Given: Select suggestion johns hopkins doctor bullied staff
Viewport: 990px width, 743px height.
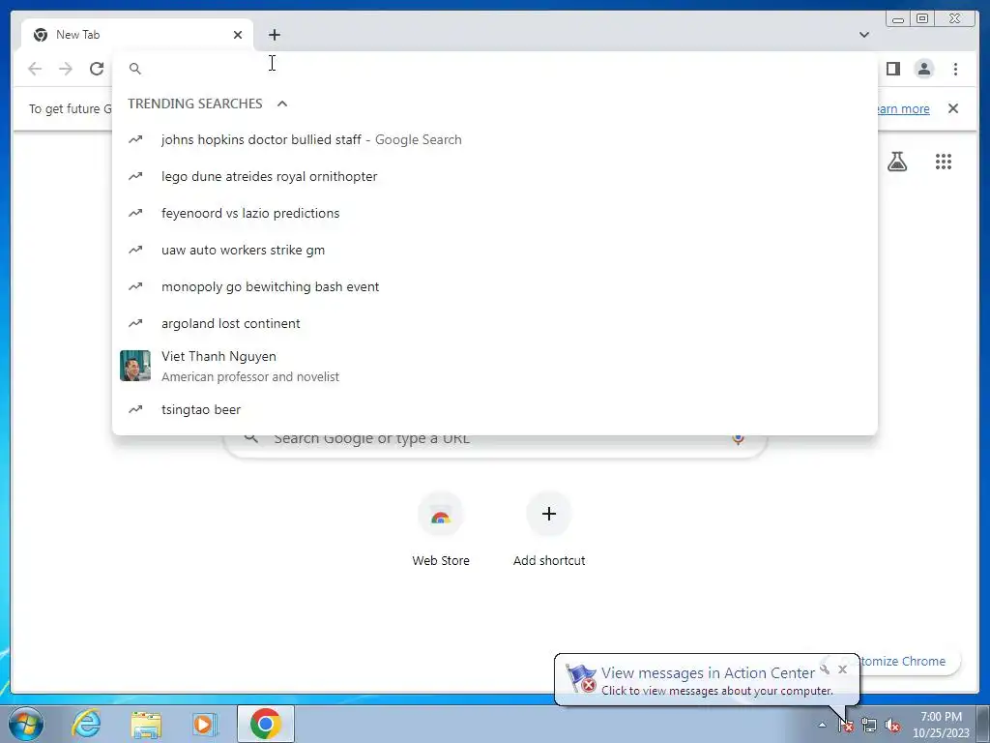Looking at the screenshot, I should point(494,139).
